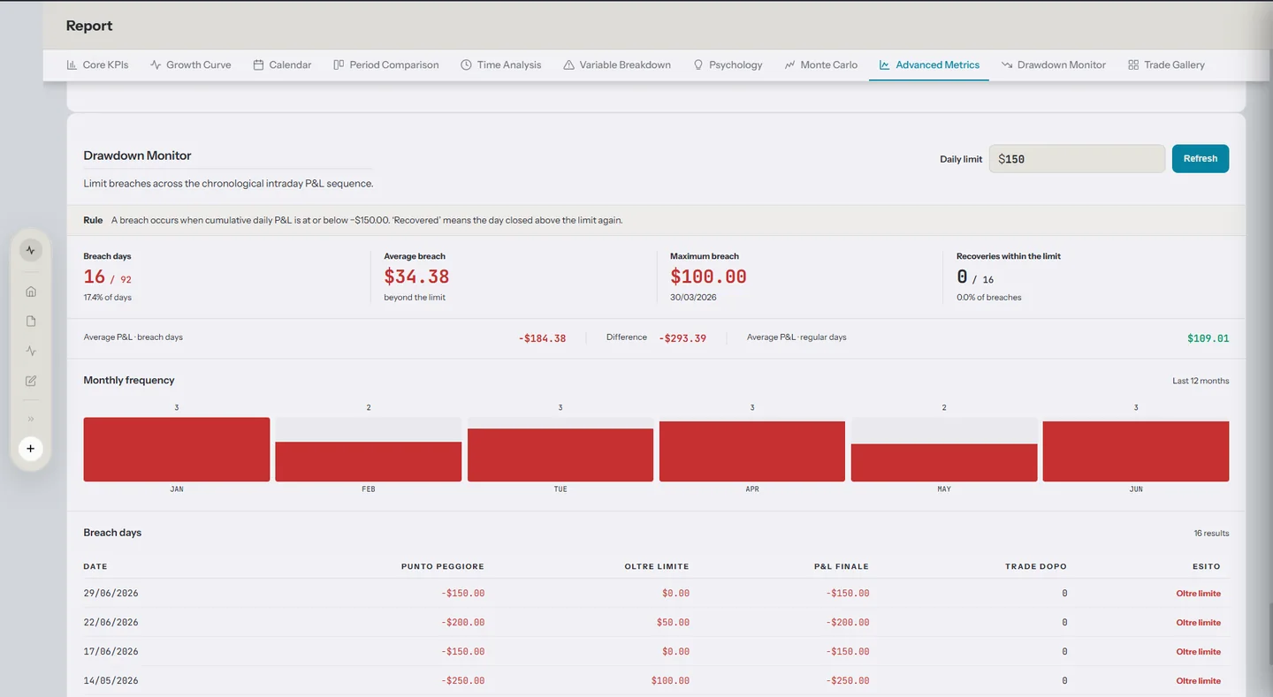The width and height of the screenshot is (1273, 697).
Task: Click Oltre limite status in the 29/06/2026 row
Action: [x=1198, y=594]
